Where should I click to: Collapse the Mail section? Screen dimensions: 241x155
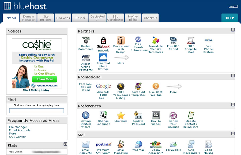[233, 135]
